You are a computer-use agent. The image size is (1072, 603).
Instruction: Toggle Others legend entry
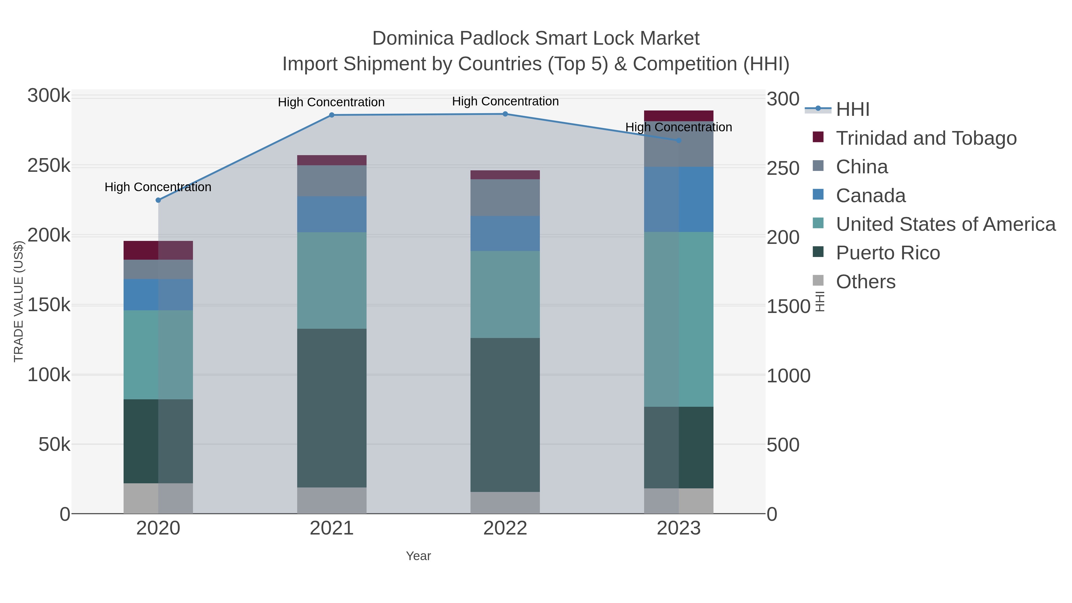coord(854,282)
